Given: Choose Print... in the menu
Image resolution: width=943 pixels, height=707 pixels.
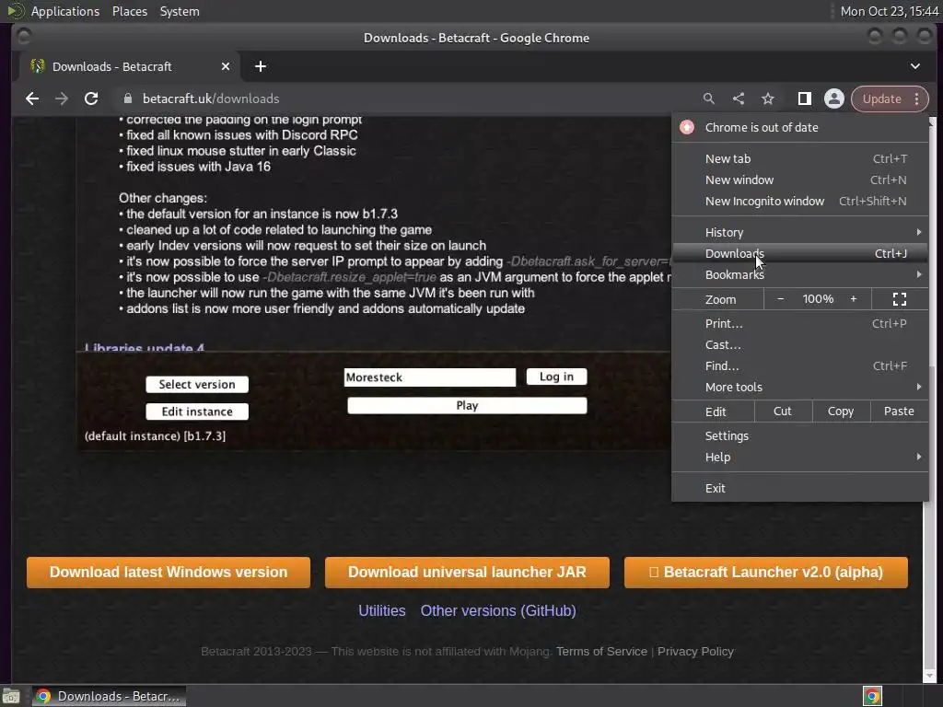Looking at the screenshot, I should 800,323.
